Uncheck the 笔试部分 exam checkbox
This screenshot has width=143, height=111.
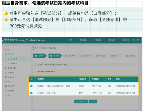(31, 86)
